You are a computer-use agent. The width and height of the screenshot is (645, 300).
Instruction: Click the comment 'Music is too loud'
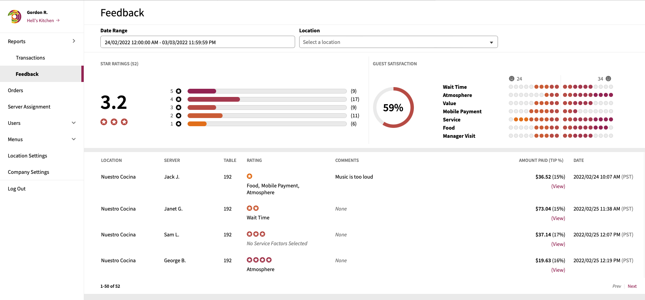point(354,177)
